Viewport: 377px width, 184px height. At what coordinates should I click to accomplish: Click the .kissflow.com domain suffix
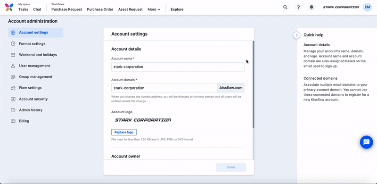click(230, 88)
